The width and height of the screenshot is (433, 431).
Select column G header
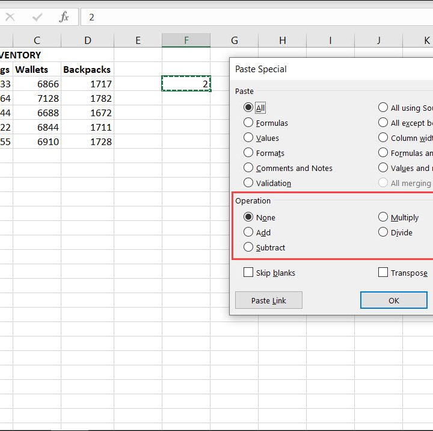tap(234, 40)
